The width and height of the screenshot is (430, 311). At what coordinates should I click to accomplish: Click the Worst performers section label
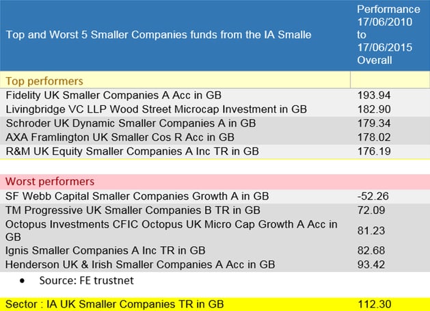(x=50, y=182)
